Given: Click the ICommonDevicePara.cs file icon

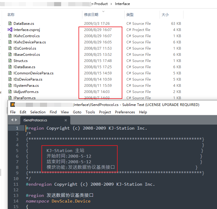Looking at the screenshot, I should pyautogui.click(x=10, y=73).
